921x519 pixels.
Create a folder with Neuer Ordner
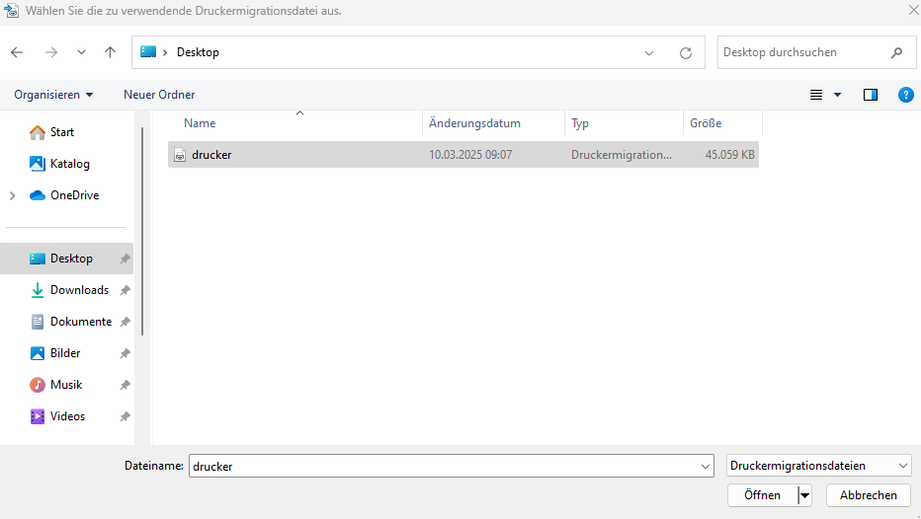(159, 95)
